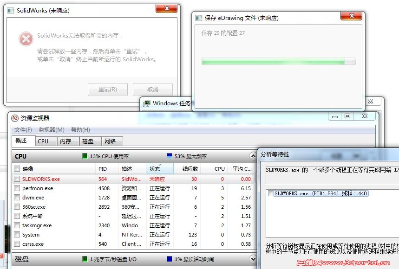Click the green CPU usage indicator square
This screenshot has height=269, width=399.
(85, 156)
